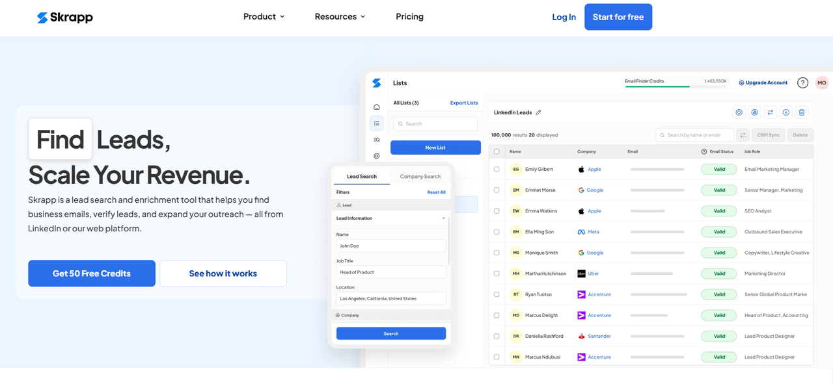Check the row checkbox for Marcus Delight
Viewport: 833px width, 384px height.
[x=497, y=315]
